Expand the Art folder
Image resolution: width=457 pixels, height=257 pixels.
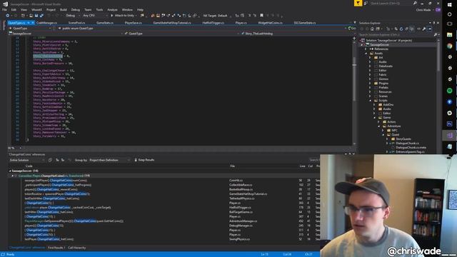370,58
